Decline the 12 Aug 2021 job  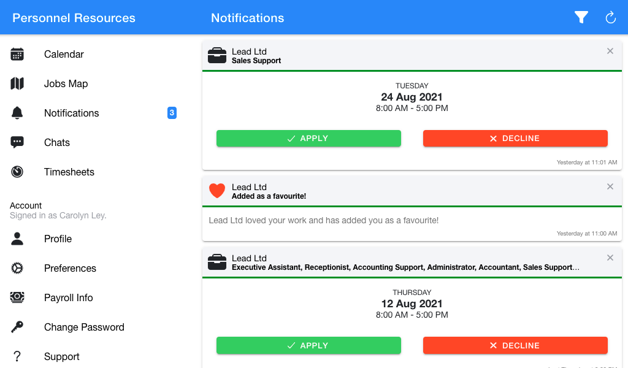515,346
